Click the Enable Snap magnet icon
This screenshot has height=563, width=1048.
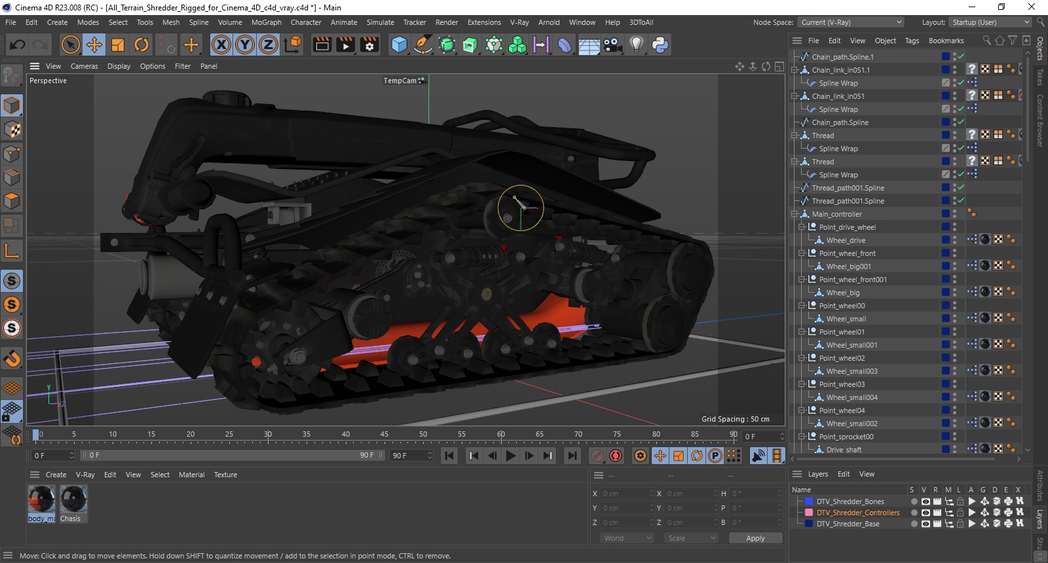pyautogui.click(x=12, y=358)
